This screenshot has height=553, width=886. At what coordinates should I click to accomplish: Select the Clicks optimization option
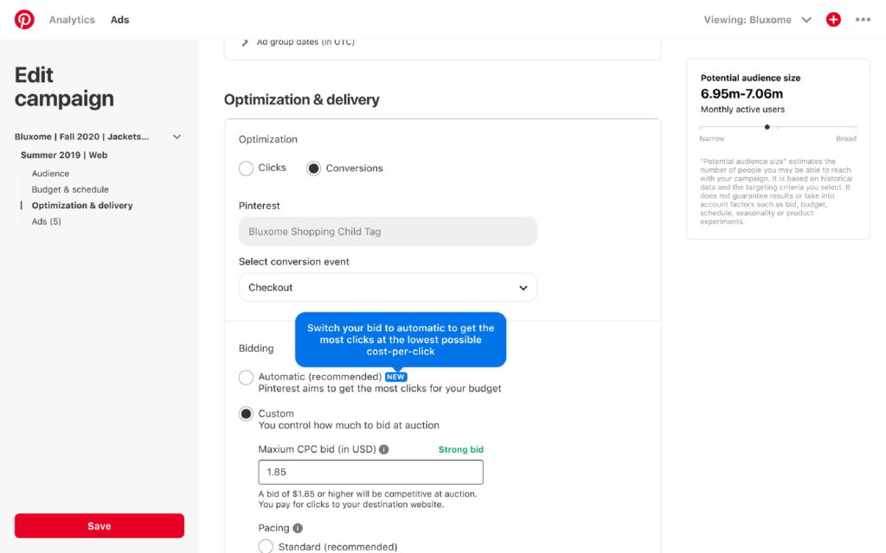coord(244,168)
